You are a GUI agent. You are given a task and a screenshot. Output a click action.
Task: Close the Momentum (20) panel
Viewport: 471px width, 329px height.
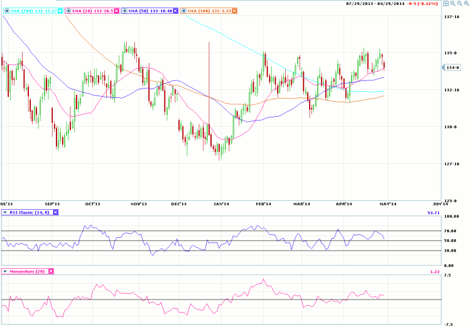point(51,271)
